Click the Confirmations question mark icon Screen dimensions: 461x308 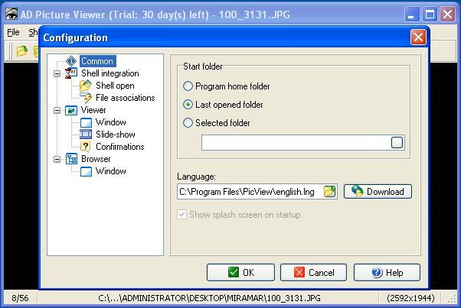86,147
